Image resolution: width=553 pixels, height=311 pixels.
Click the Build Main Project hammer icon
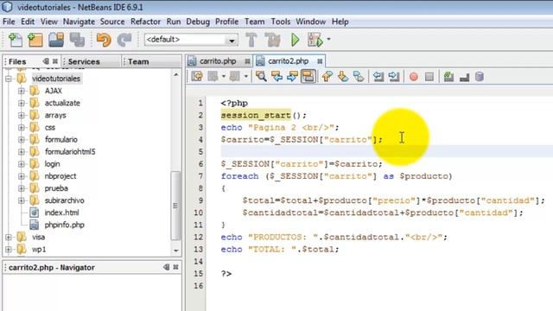click(251, 40)
